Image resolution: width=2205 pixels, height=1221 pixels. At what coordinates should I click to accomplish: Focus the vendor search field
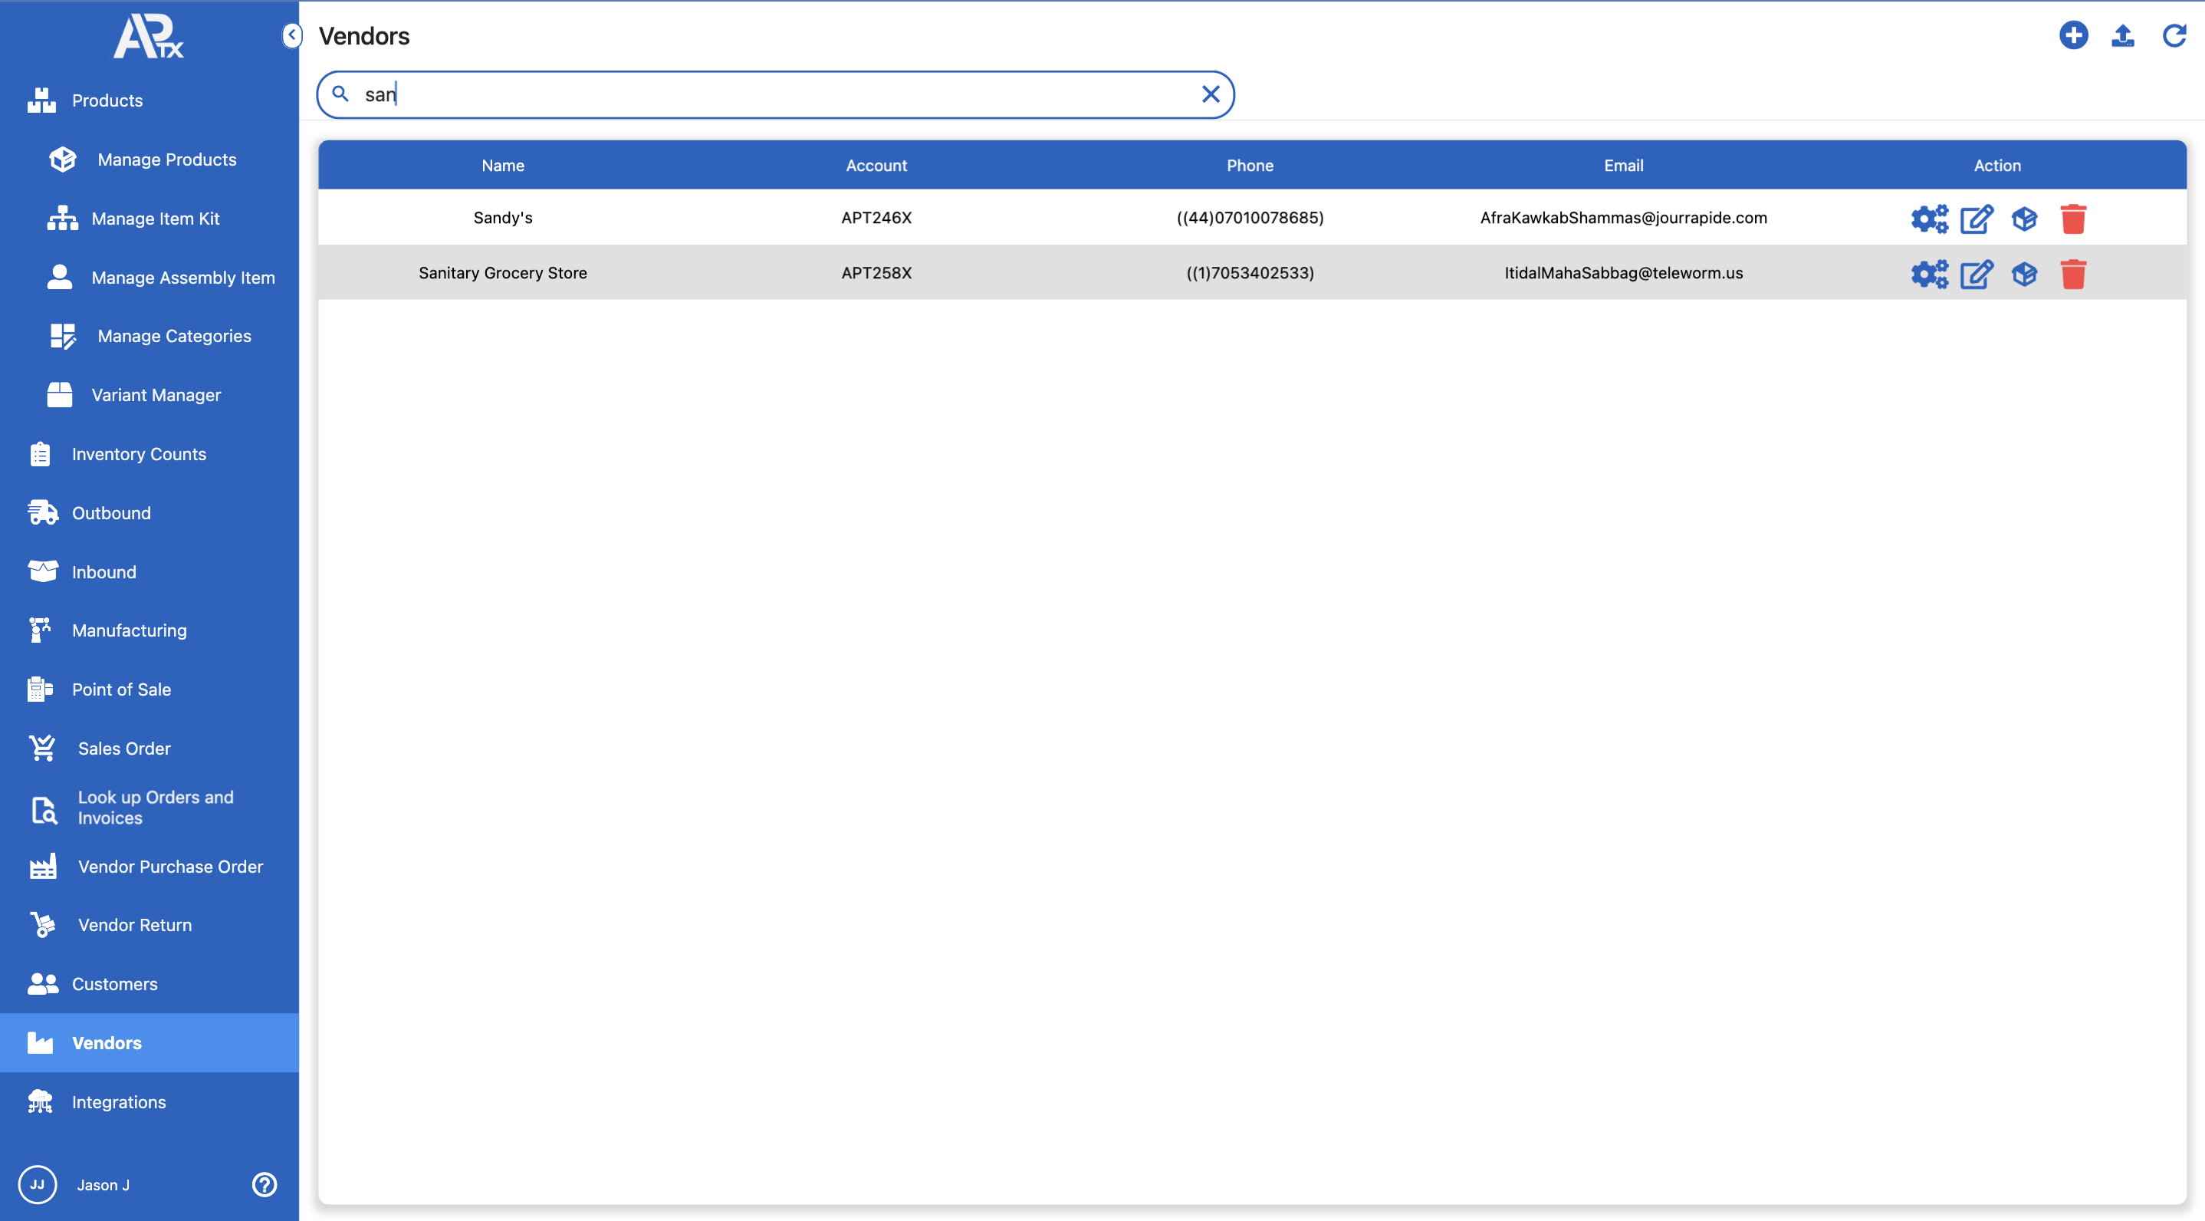pyautogui.click(x=771, y=94)
